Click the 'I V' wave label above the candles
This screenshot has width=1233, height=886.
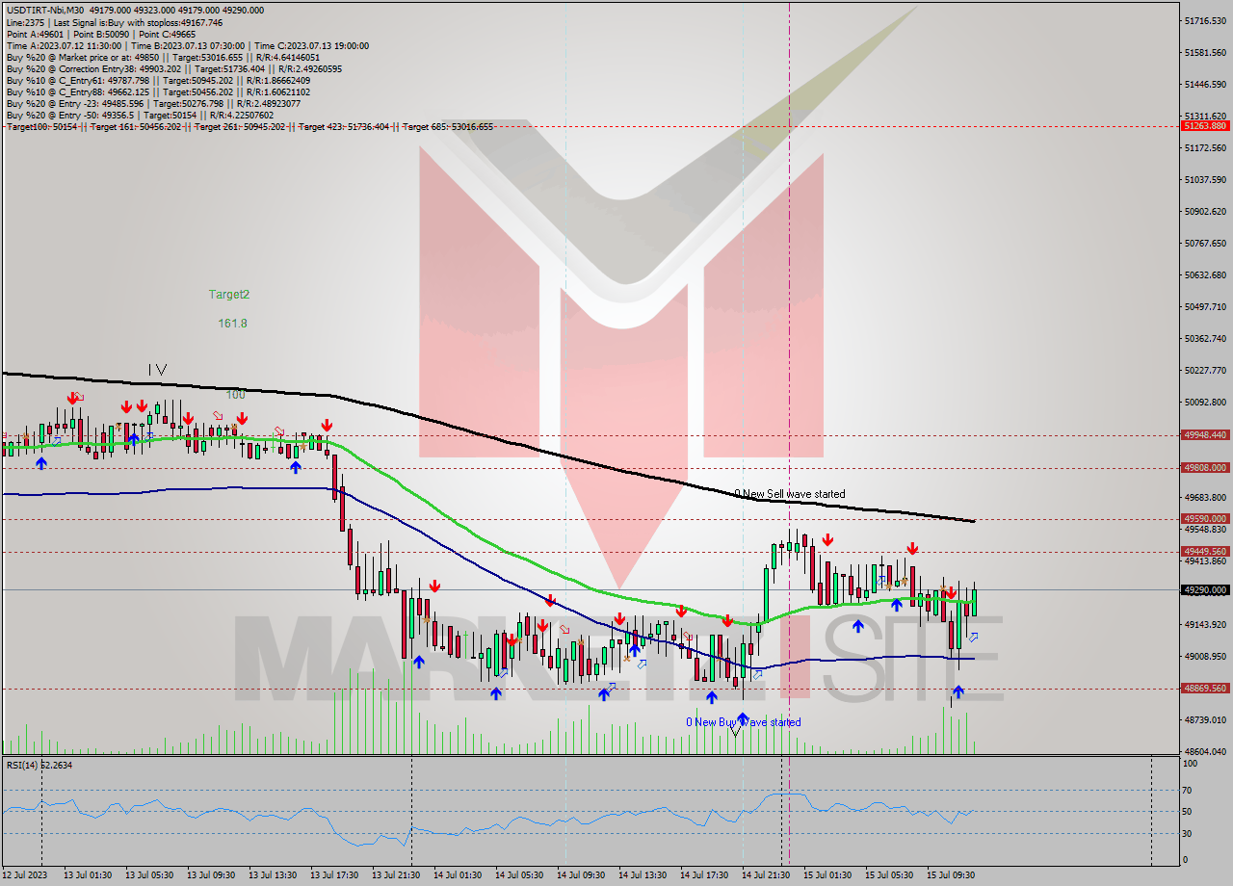pyautogui.click(x=158, y=369)
